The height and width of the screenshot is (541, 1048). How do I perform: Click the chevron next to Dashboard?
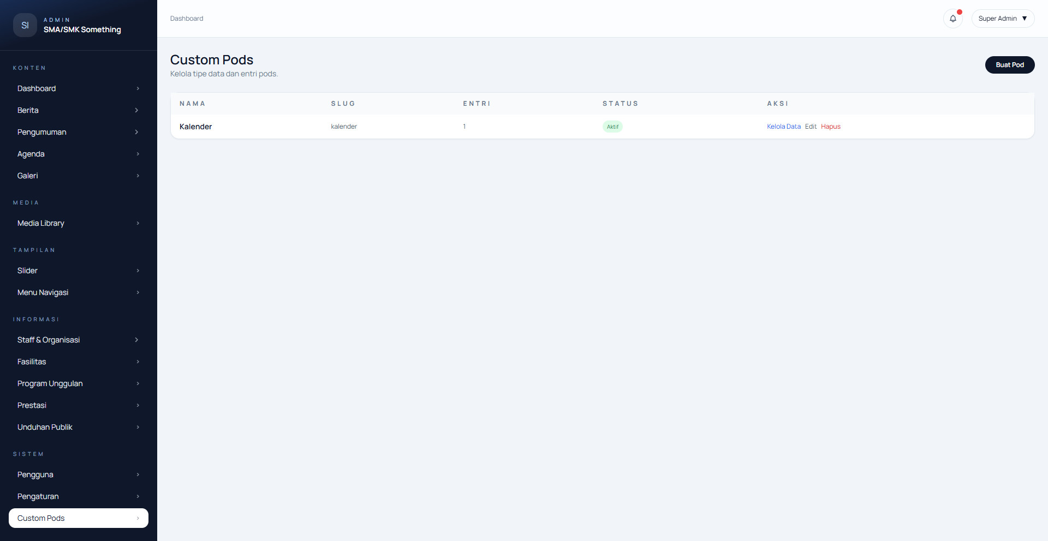pyautogui.click(x=138, y=88)
